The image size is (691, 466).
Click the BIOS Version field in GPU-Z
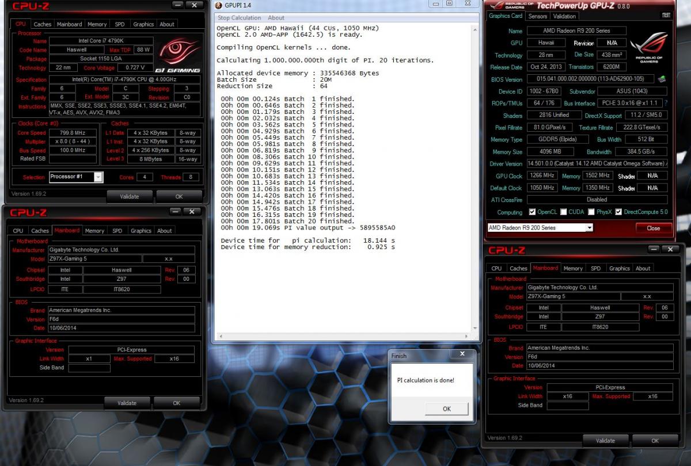tap(591, 79)
